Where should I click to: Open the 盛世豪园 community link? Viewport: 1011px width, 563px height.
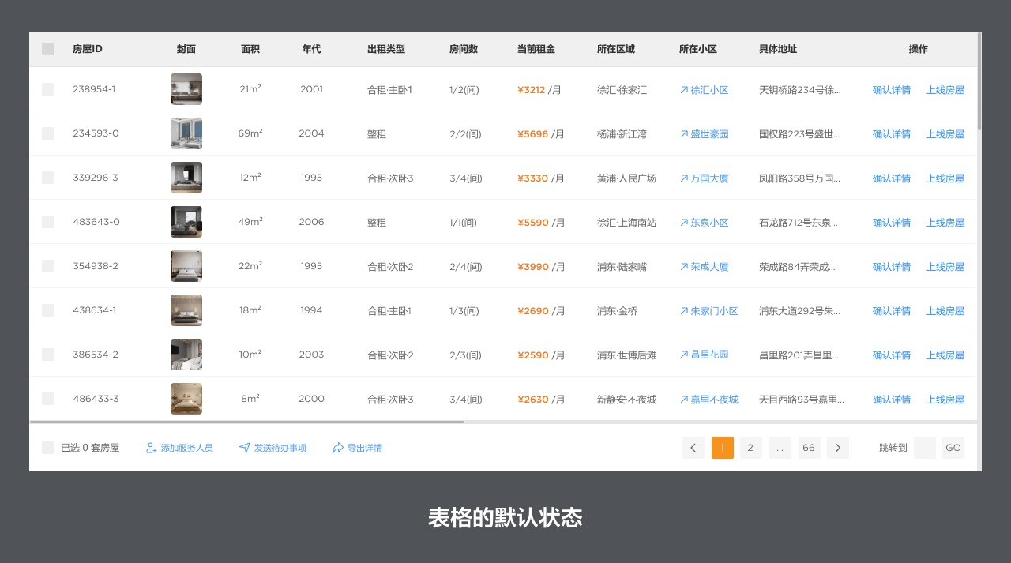point(704,134)
